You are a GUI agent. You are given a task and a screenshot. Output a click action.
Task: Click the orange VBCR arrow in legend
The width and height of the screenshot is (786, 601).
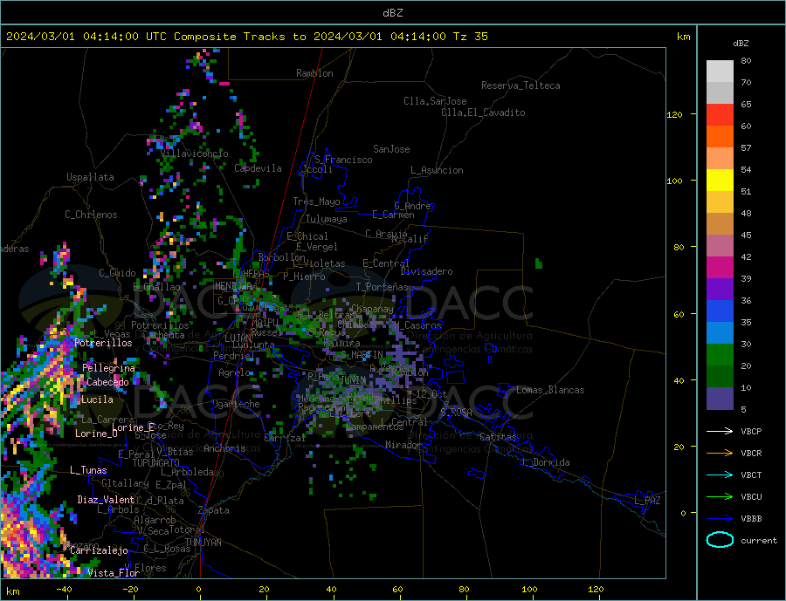(x=720, y=454)
